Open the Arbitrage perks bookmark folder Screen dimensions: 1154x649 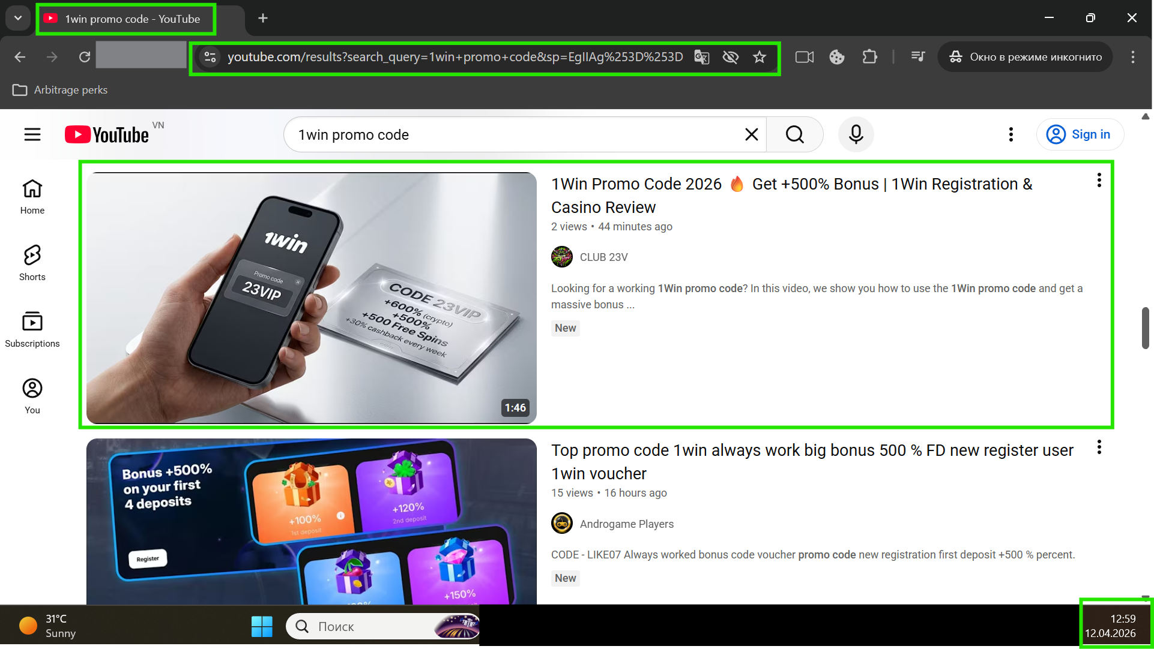click(60, 90)
